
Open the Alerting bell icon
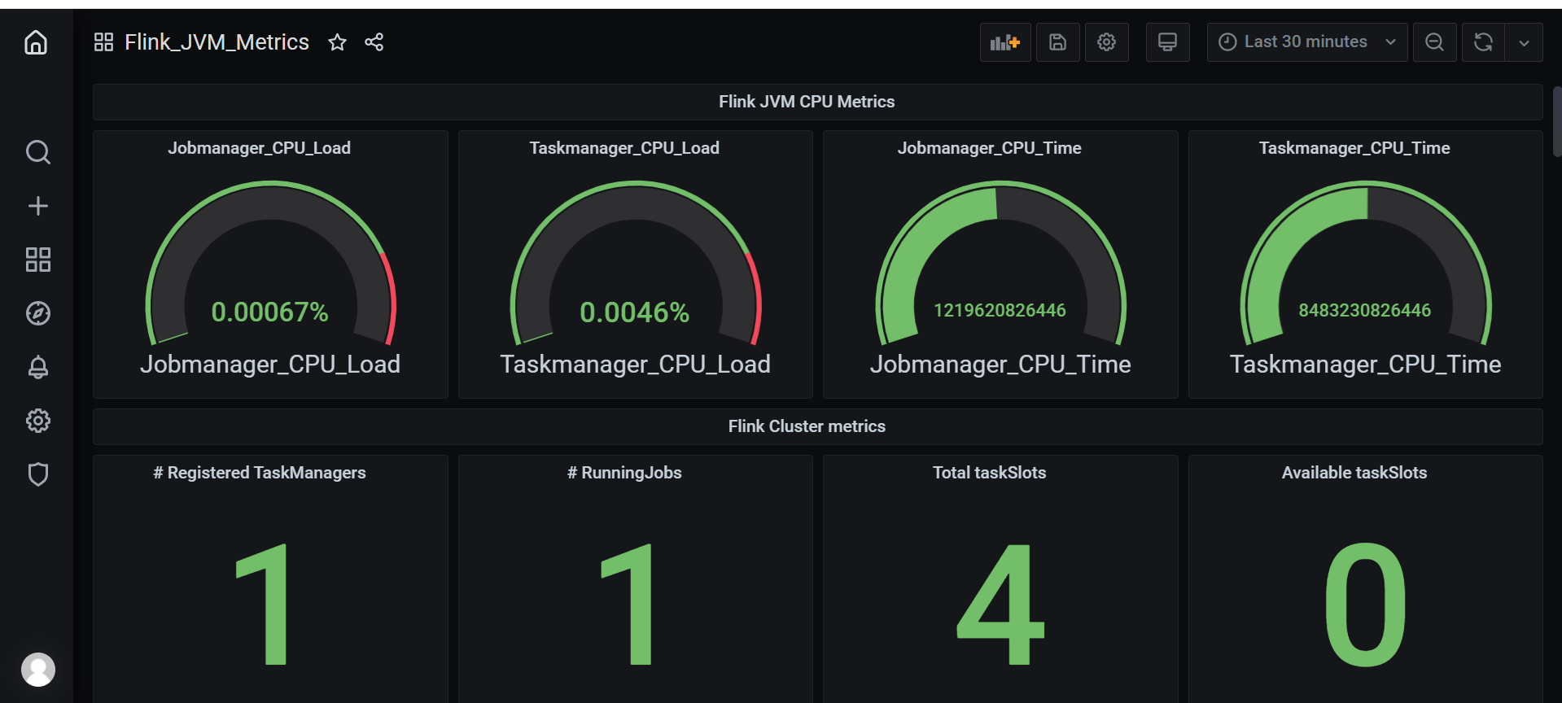[37, 367]
